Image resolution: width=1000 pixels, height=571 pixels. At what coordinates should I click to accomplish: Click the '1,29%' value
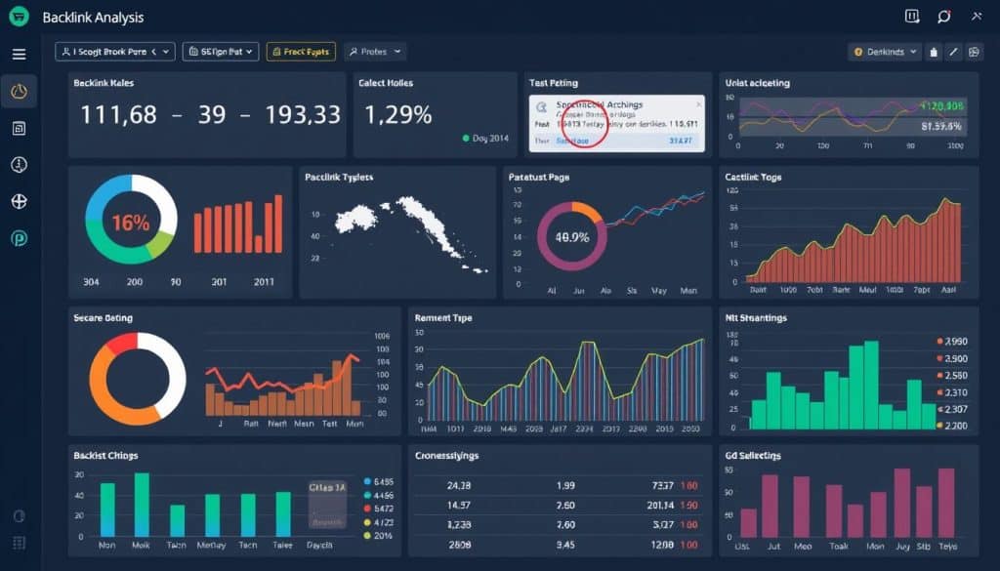click(x=398, y=115)
